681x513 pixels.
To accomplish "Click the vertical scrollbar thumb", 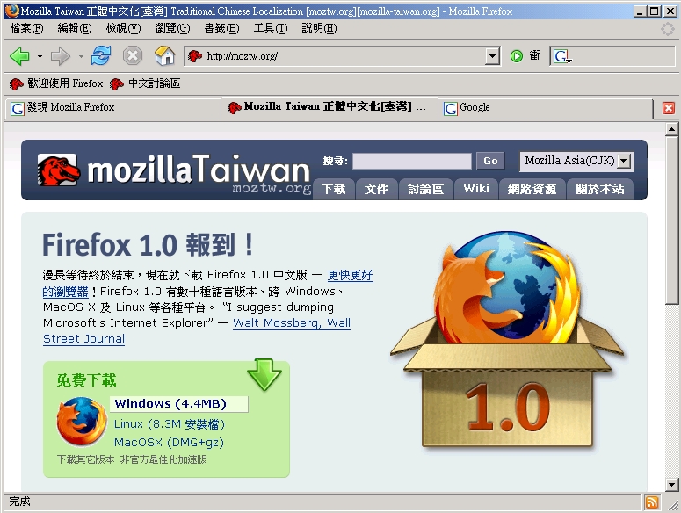I will click(672, 220).
